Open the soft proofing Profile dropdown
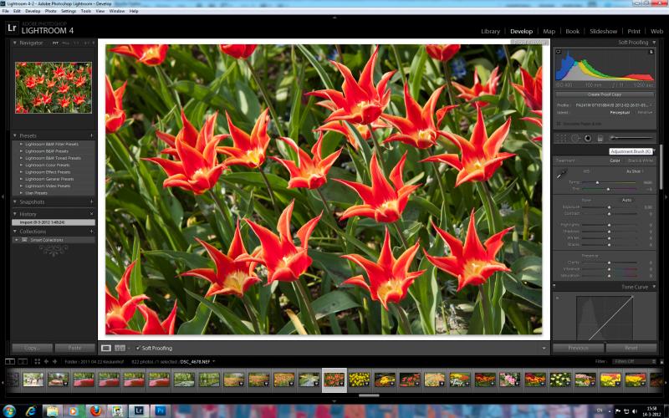 (614, 105)
